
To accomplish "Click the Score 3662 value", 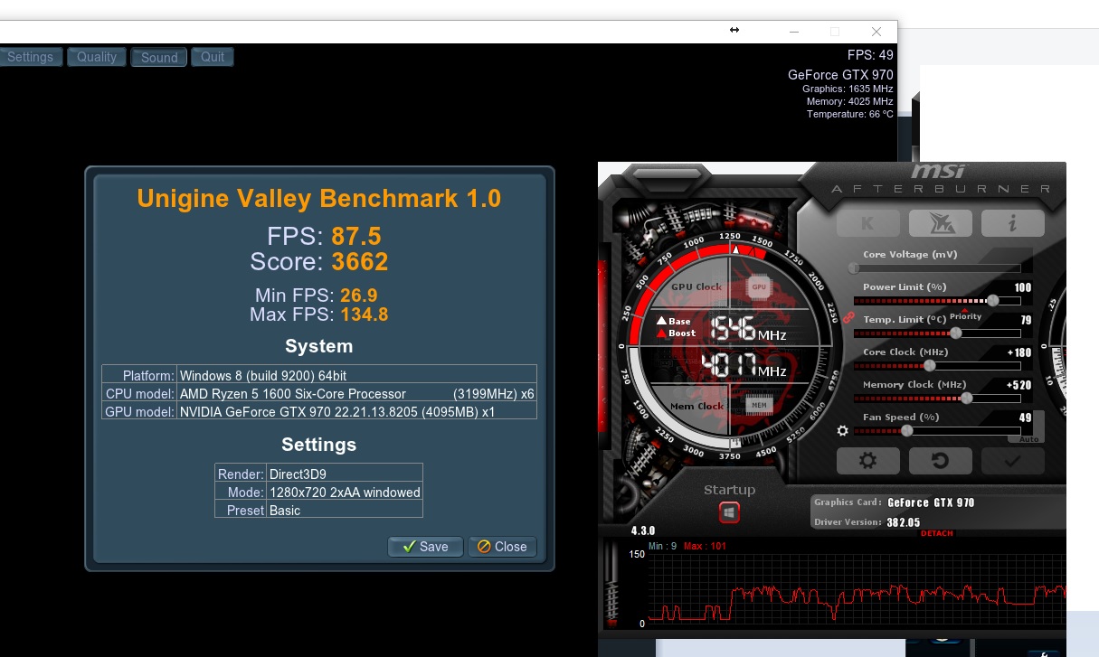I will (360, 262).
